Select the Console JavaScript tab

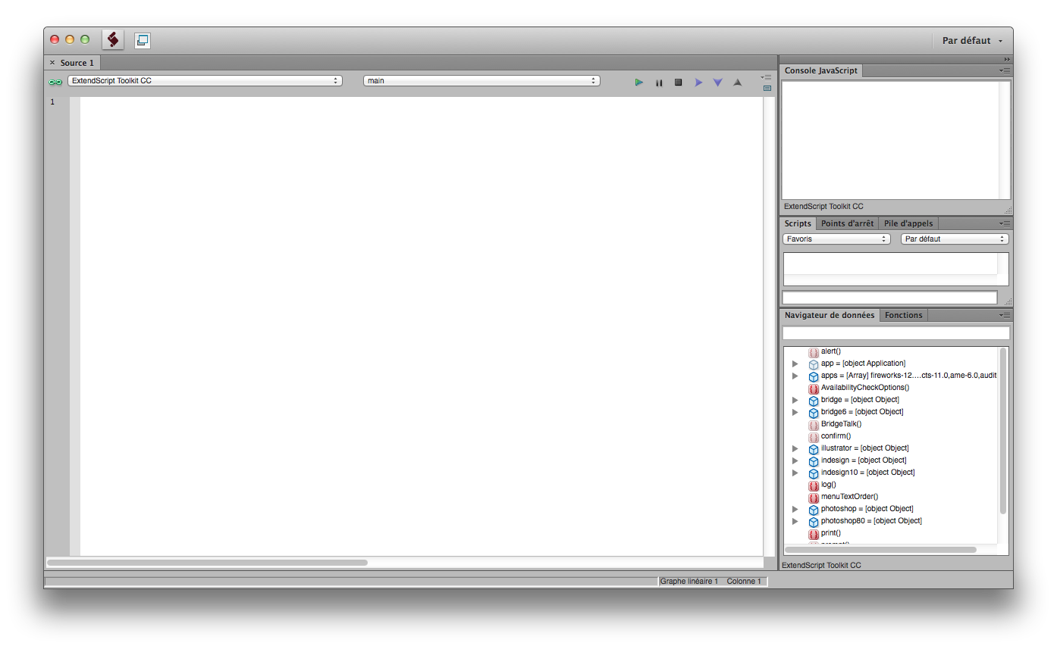click(x=821, y=70)
